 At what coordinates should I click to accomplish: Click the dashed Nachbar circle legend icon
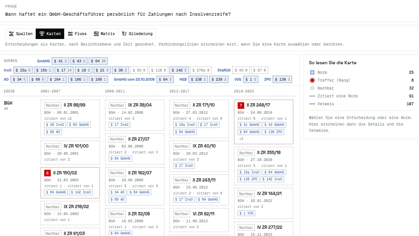click(312, 88)
